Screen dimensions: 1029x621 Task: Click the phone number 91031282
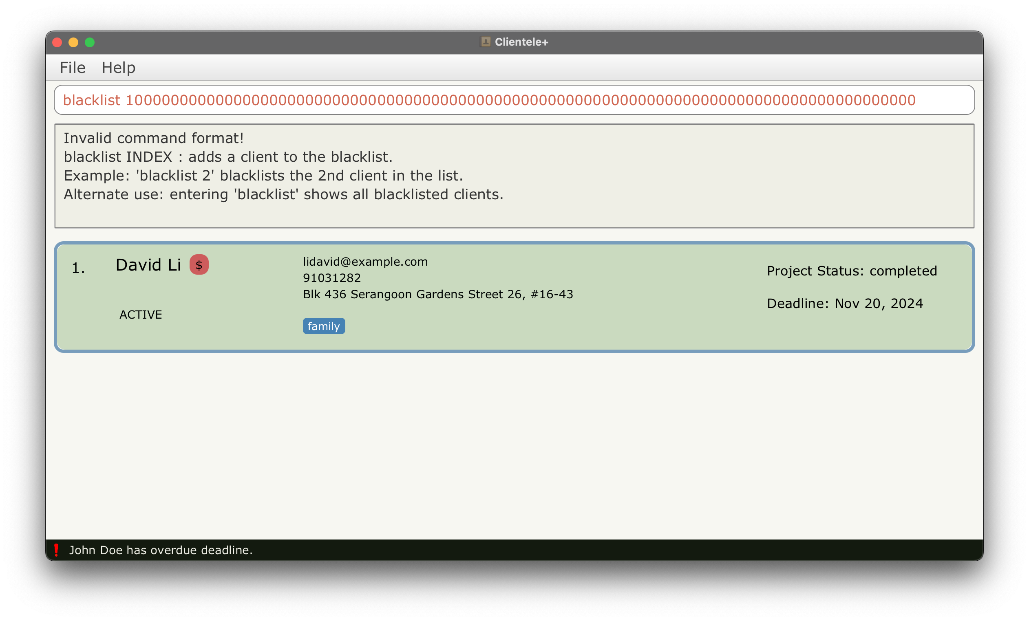(331, 278)
